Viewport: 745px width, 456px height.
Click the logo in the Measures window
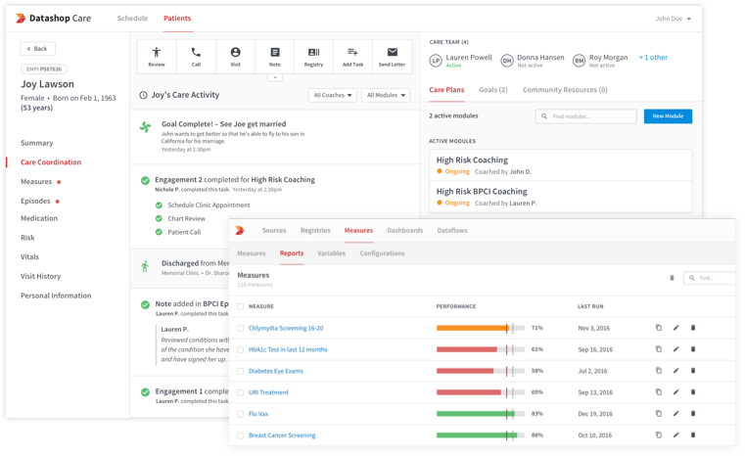click(240, 230)
